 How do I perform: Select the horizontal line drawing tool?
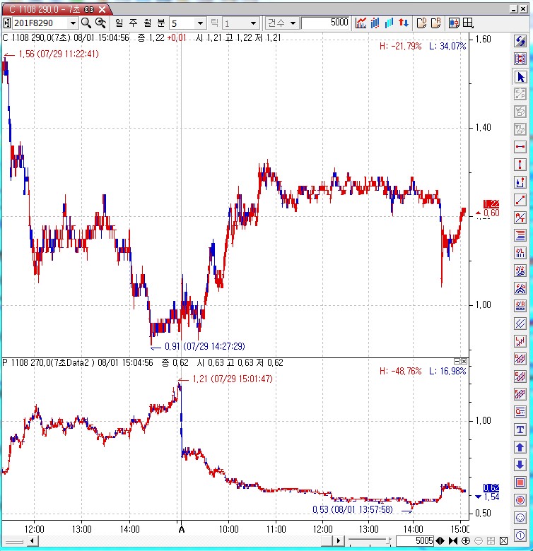point(520,147)
